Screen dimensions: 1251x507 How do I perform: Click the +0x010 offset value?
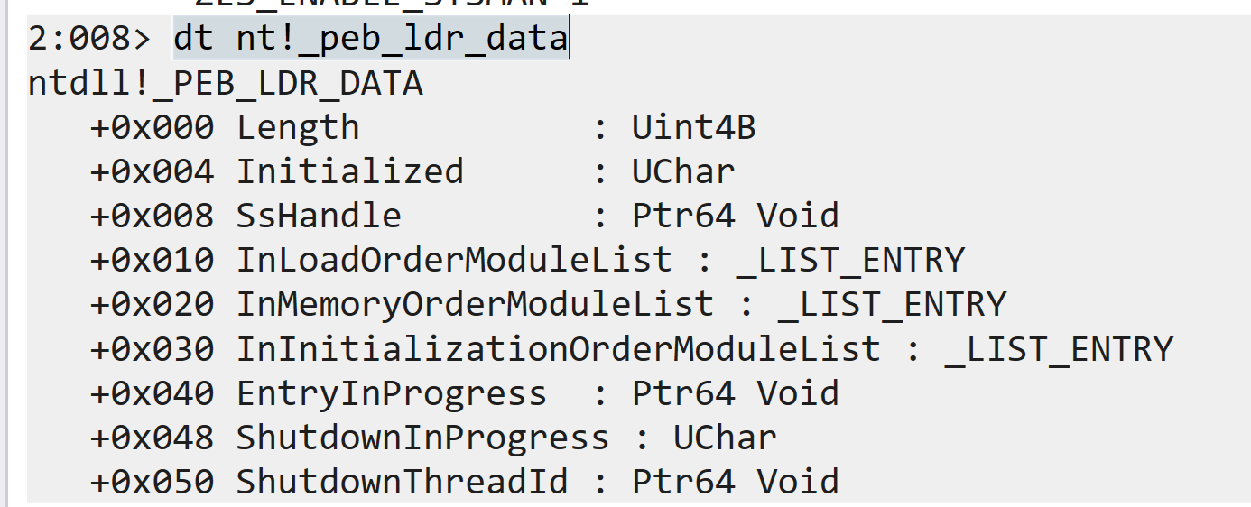click(152, 260)
